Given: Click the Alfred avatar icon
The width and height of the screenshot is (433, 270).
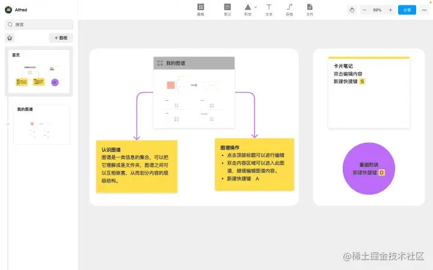Looking at the screenshot, I should (x=8, y=10).
